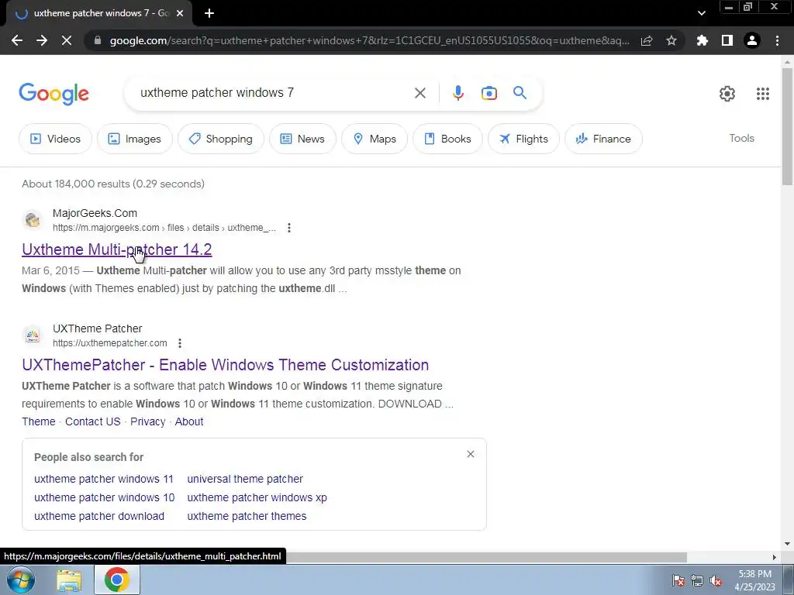
Task: Open Chrome three-dot menu
Action: [777, 40]
